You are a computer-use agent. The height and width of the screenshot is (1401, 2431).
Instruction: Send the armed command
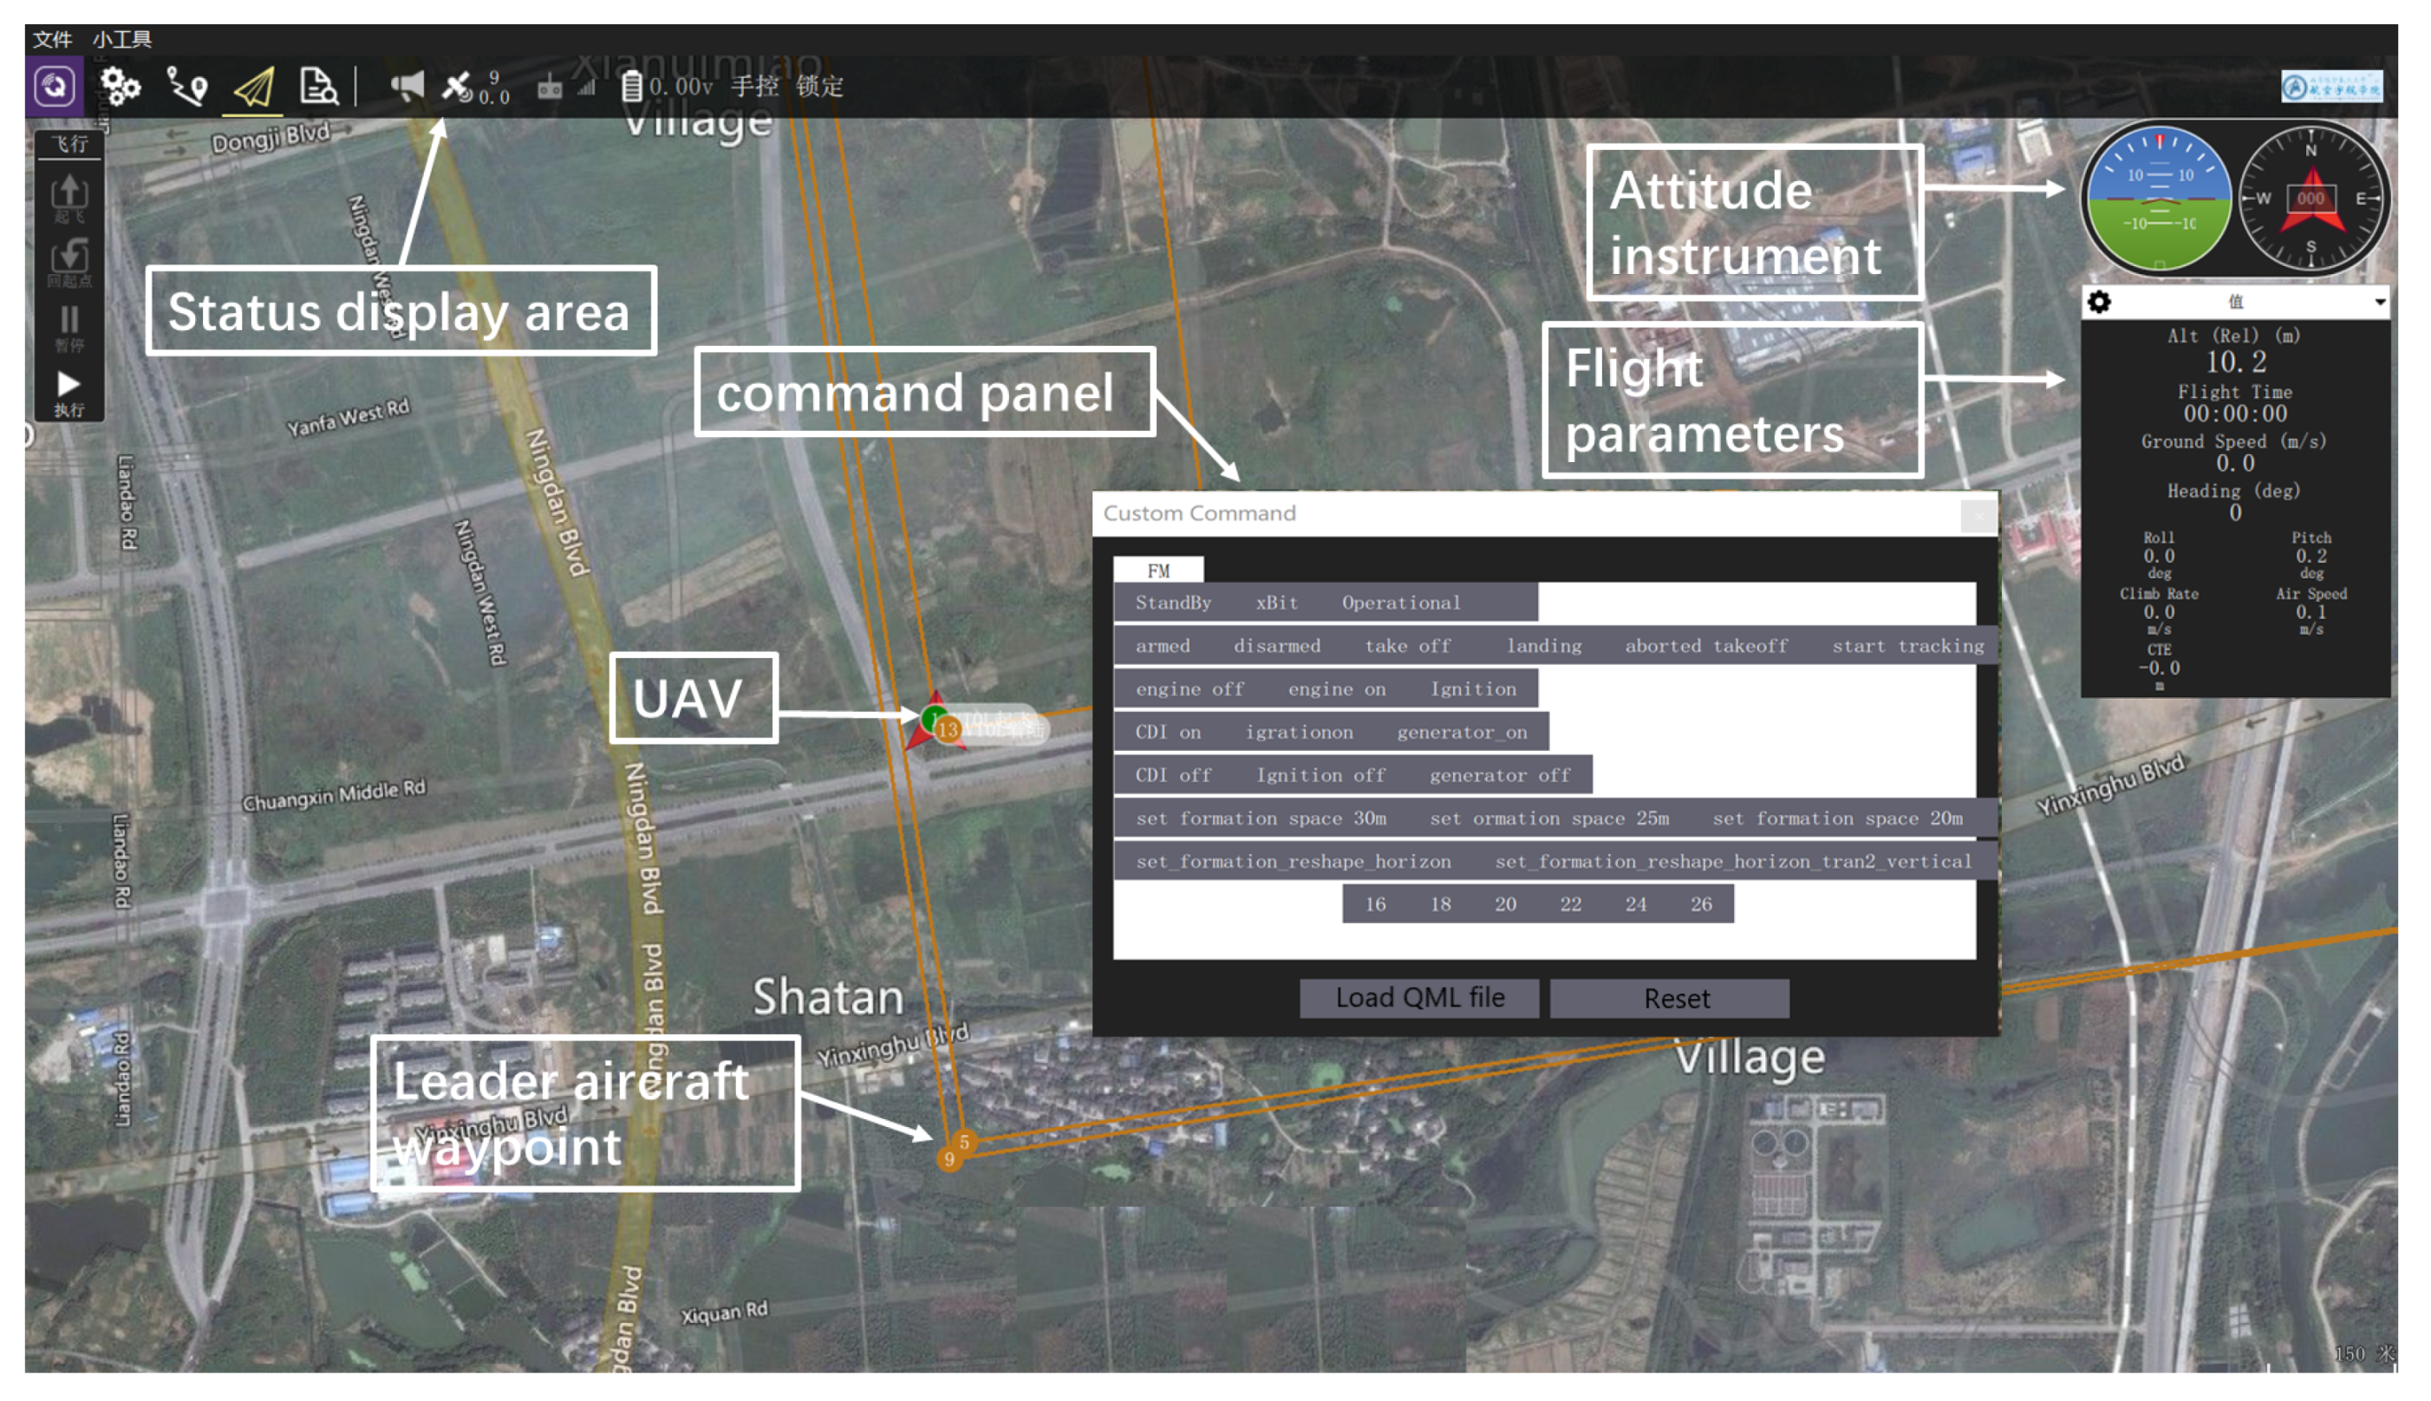click(1162, 646)
